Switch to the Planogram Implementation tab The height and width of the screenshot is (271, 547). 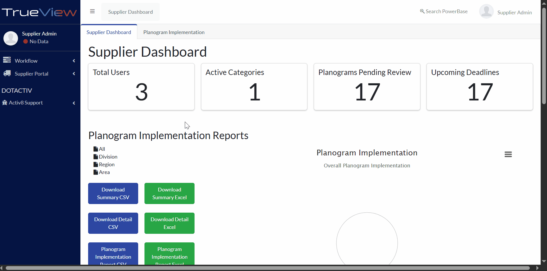click(x=174, y=32)
